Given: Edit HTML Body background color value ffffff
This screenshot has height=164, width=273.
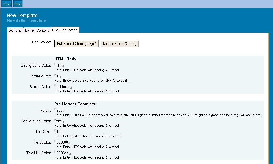Looking at the screenshot, I should [x=59, y=66].
